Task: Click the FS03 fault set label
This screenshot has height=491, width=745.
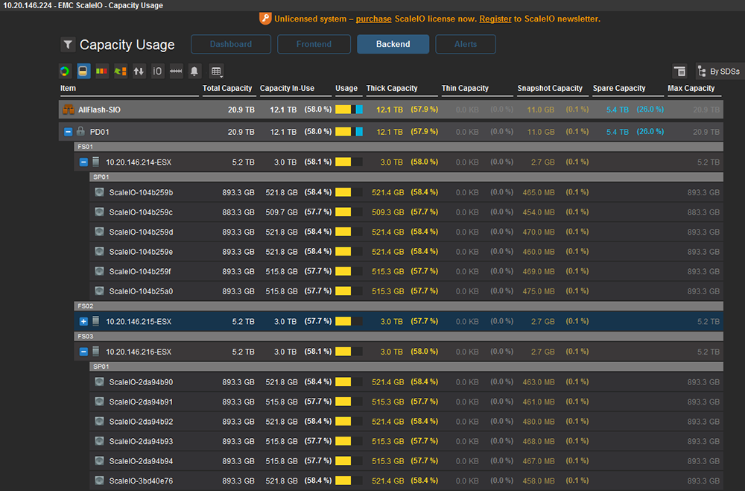Action: pos(86,336)
